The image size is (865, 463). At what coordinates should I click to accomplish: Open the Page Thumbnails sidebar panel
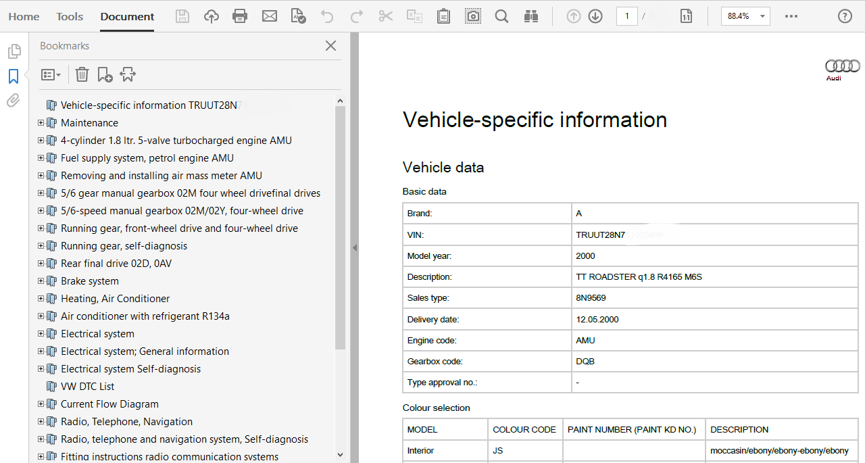(x=14, y=51)
